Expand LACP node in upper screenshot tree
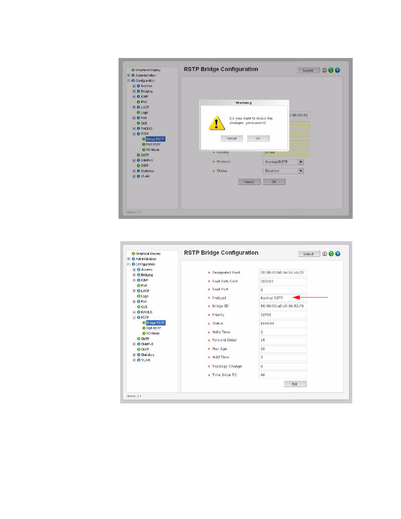This screenshot has width=401, height=519. pyautogui.click(x=134, y=107)
